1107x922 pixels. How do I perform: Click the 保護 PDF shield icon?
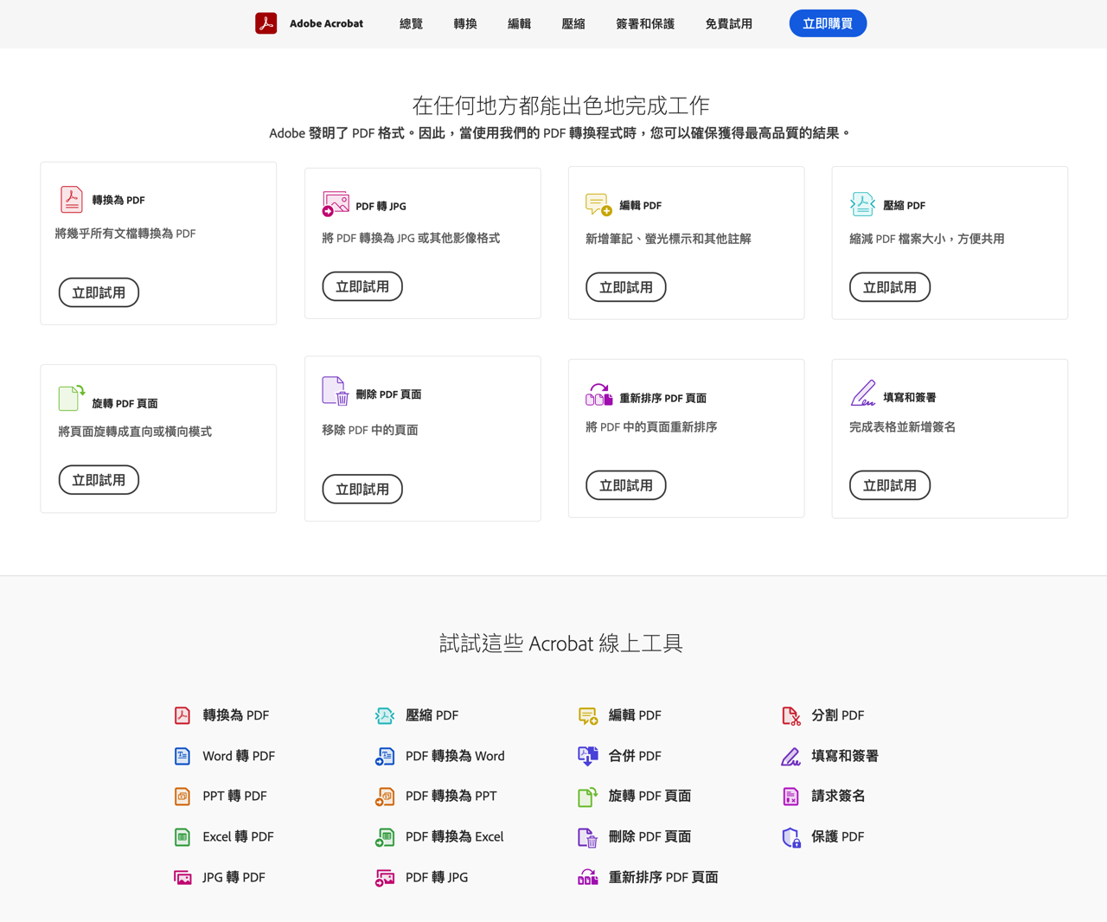[791, 836]
